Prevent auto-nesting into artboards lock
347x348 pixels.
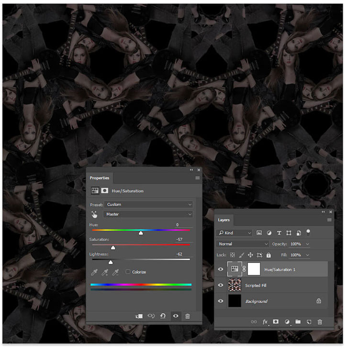[260, 256]
